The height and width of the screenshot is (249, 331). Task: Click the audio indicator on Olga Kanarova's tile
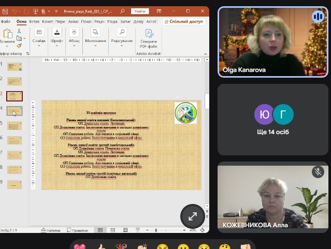point(318,17)
